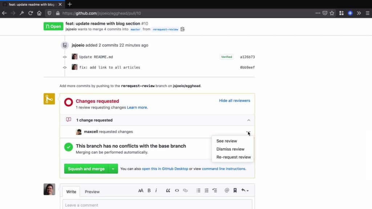Image resolution: width=372 pixels, height=209 pixels.
Task: Insert a numbered list
Action: pos(206,190)
